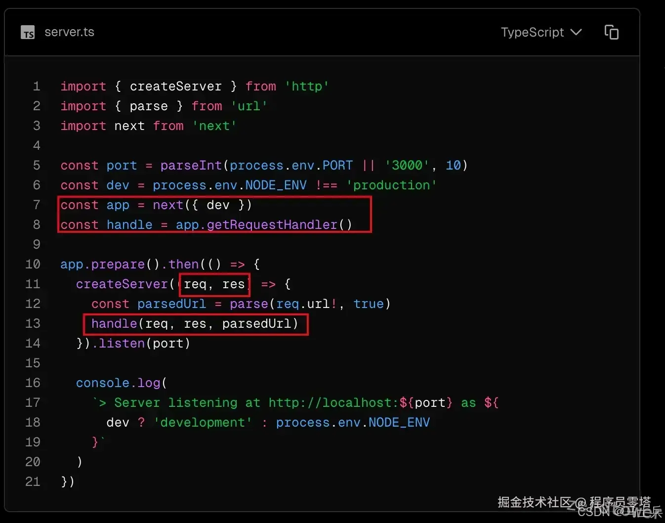The image size is (665, 523).
Task: Click the TS file type badge icon
Action: point(28,32)
